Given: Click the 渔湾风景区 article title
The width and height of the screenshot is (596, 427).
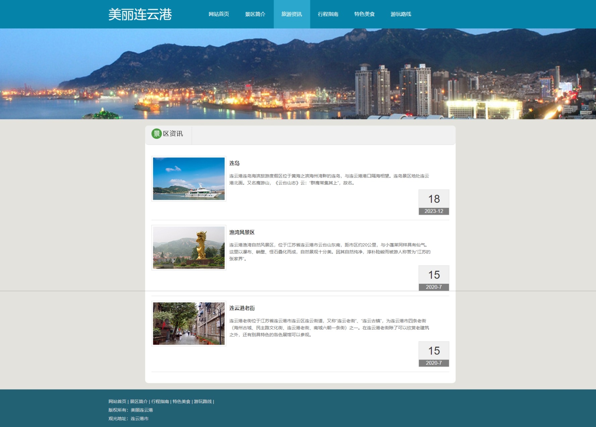Looking at the screenshot, I should (x=242, y=232).
